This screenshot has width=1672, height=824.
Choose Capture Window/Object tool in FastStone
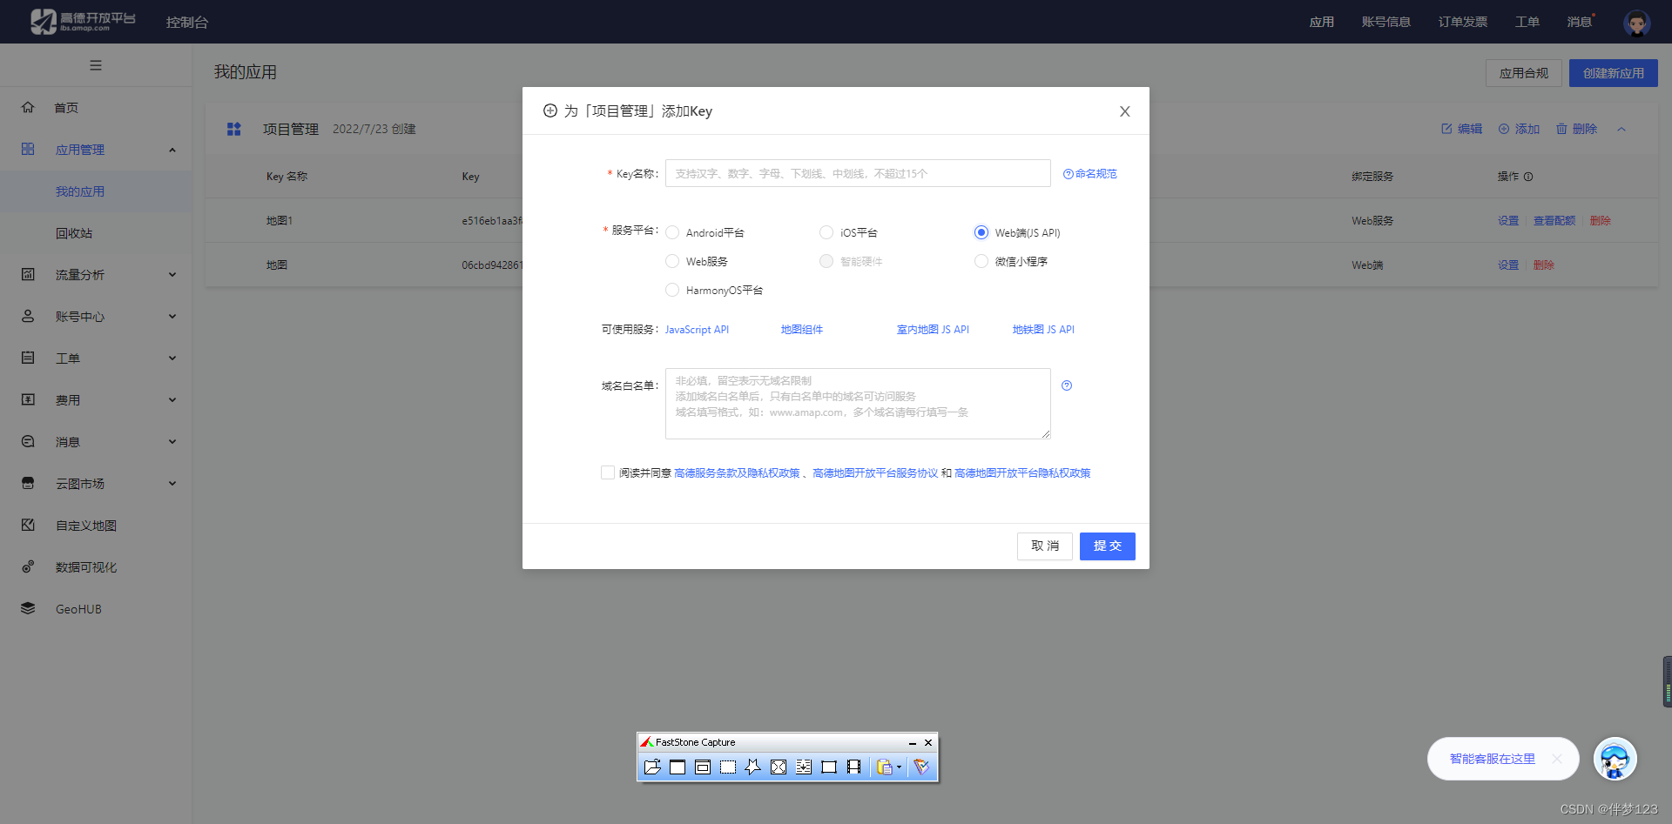tap(703, 767)
